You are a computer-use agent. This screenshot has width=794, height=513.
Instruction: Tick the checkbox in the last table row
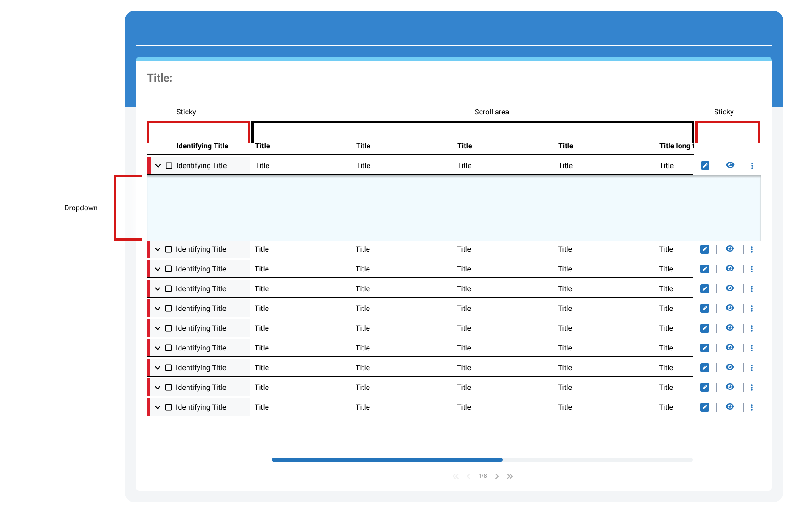click(x=169, y=407)
